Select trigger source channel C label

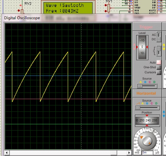click(x=150, y=82)
